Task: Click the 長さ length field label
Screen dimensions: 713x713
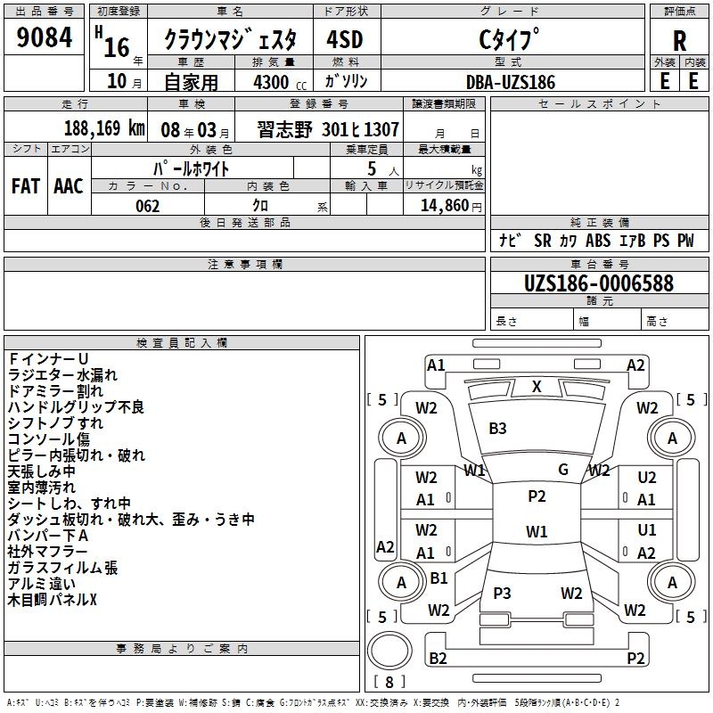Action: coord(506,321)
